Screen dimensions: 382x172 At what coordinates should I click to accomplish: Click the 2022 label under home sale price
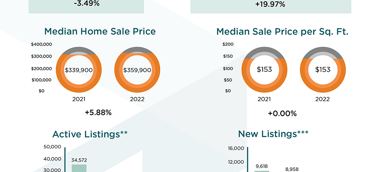(x=137, y=99)
